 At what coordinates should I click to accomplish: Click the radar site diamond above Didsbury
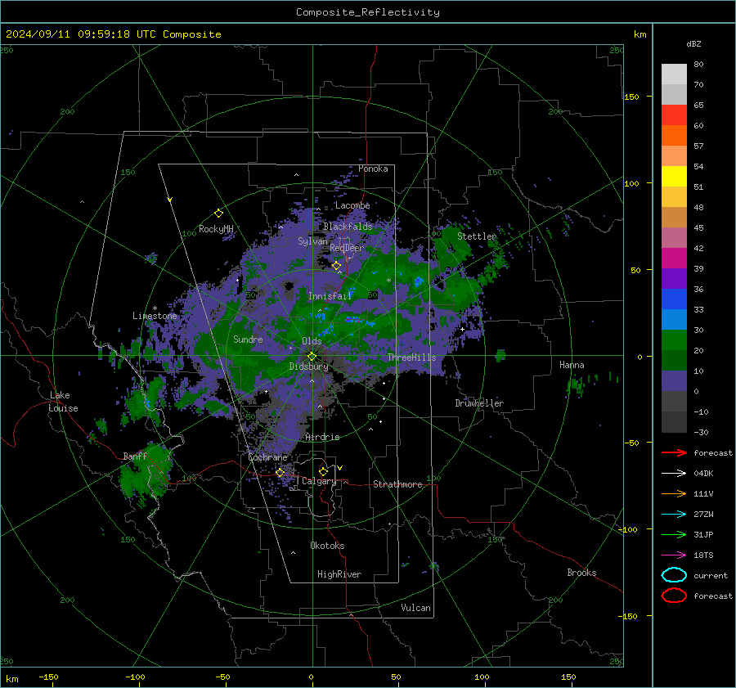tap(312, 357)
